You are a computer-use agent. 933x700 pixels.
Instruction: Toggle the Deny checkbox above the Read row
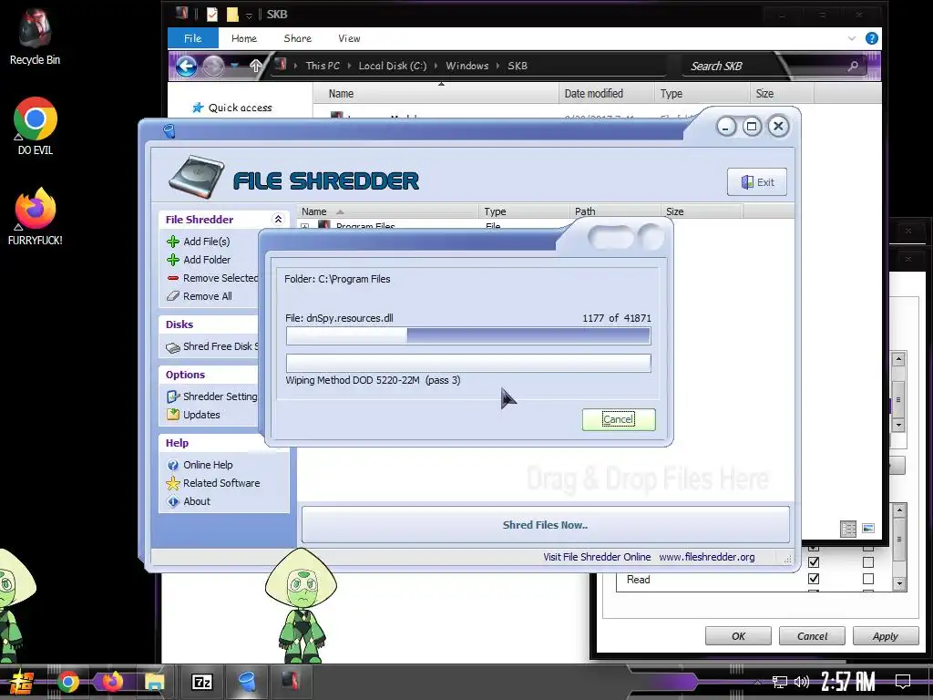pyautogui.click(x=868, y=561)
